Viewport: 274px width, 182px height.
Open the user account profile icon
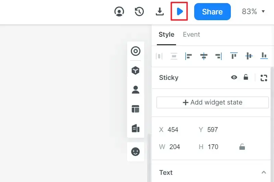click(x=119, y=12)
